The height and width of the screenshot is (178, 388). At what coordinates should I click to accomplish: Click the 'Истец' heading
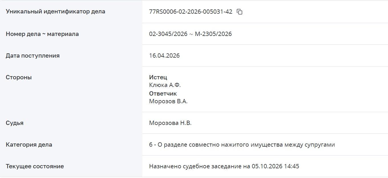(158, 77)
